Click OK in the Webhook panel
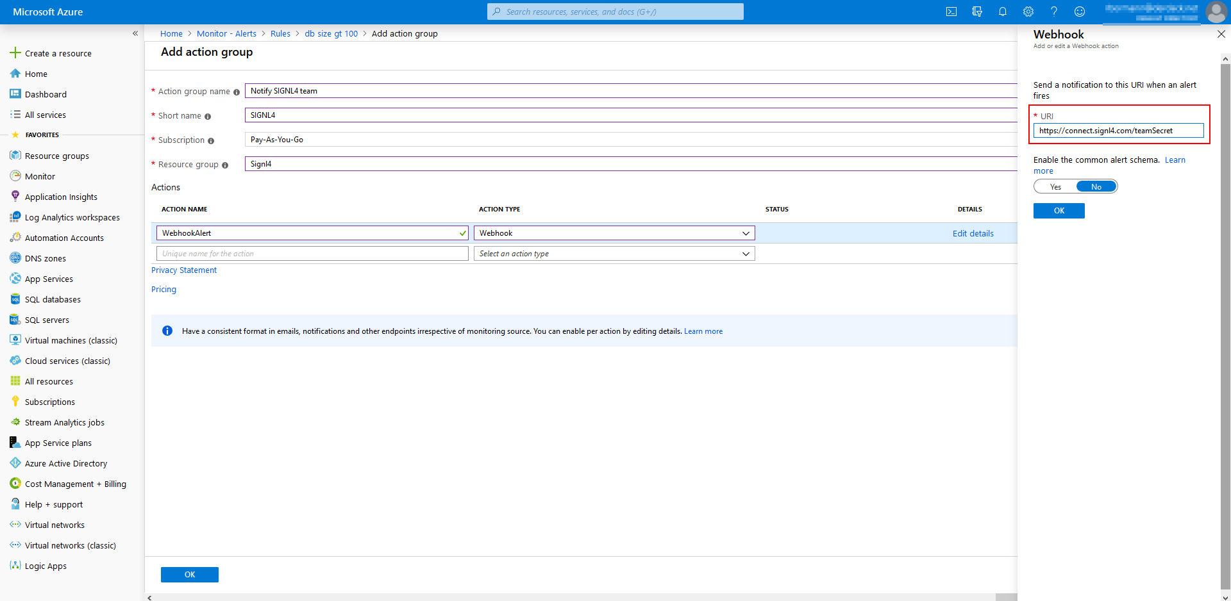This screenshot has width=1231, height=601. tap(1059, 211)
